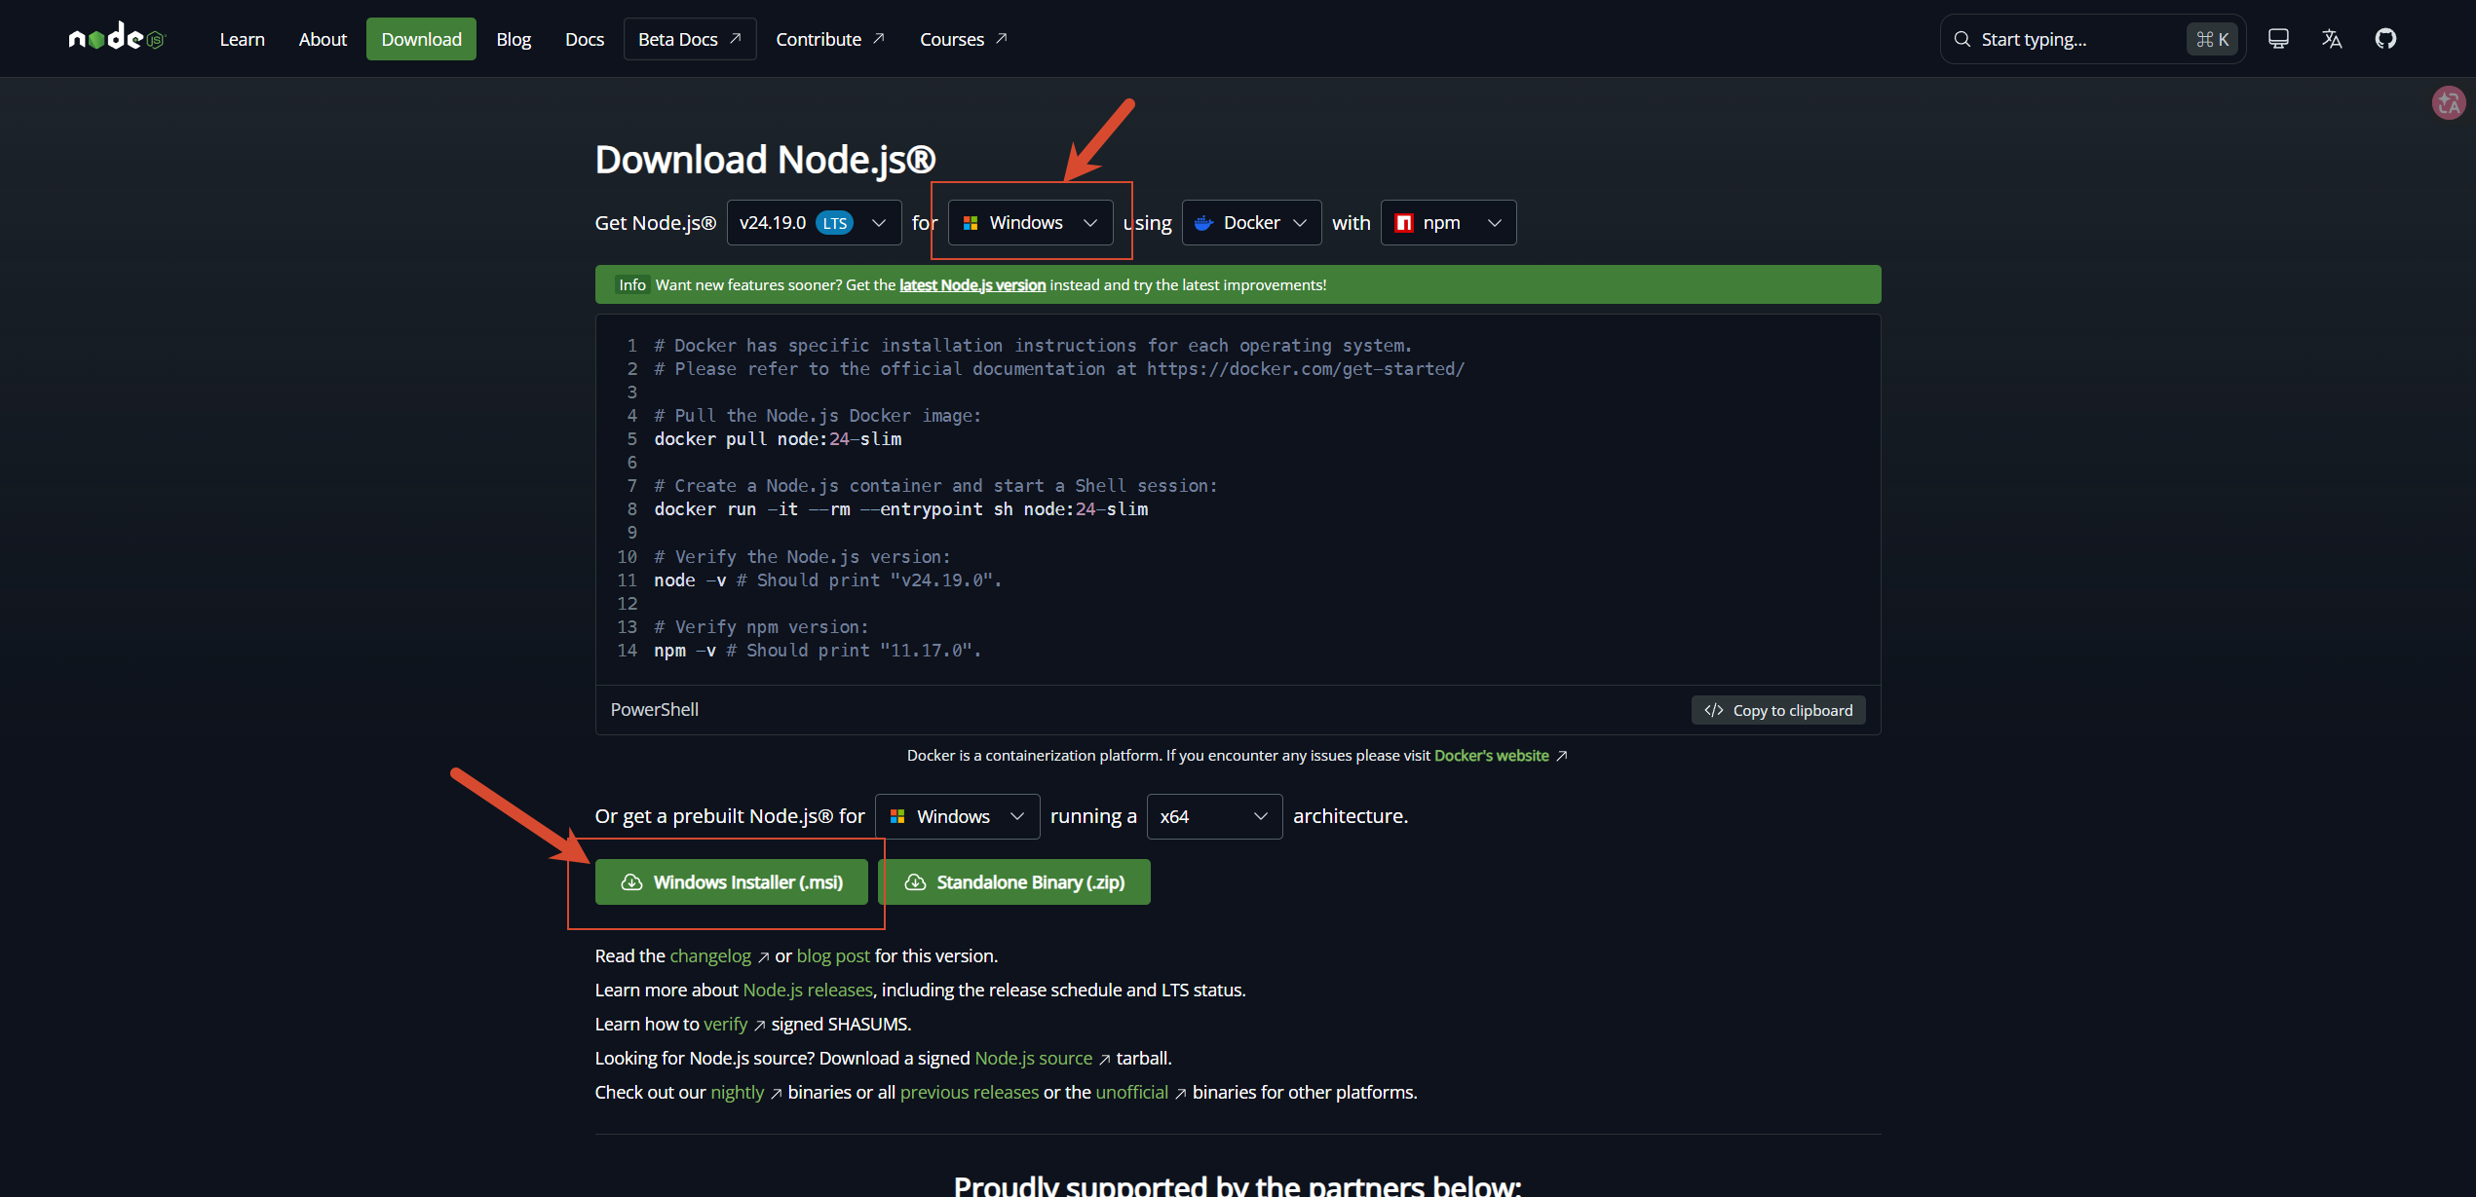Click the download cloud icon on .msi button
This screenshot has width=2476, height=1197.
point(631,882)
